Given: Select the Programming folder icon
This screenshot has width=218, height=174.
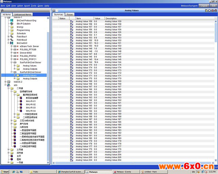Looking at the screenshot, I should 12,30.
